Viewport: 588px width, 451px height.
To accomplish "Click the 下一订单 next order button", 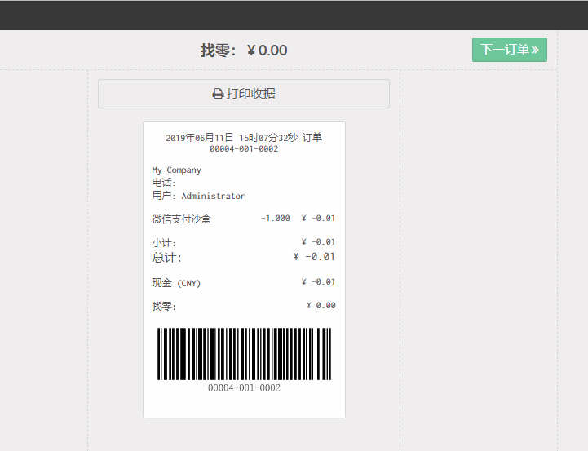I will click(509, 50).
